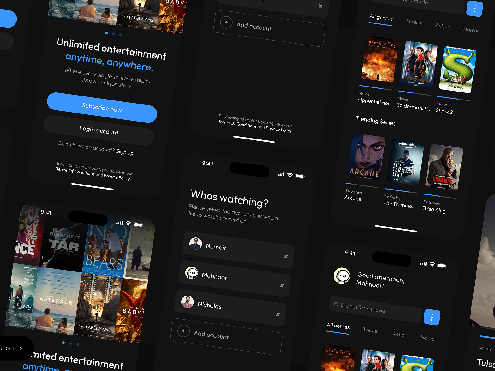Select the Numair profile to start watching

[217, 246]
